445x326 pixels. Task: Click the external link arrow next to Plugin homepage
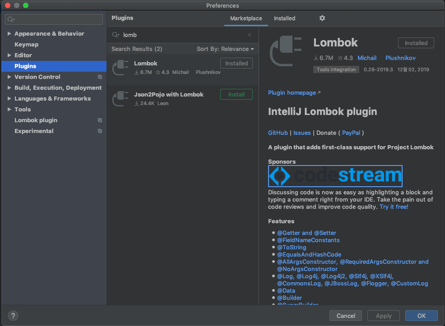(319, 92)
